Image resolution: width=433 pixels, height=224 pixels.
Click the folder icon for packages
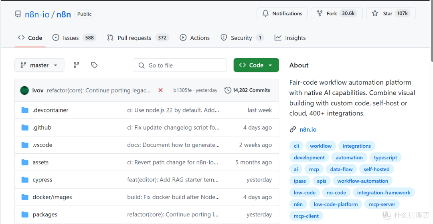coord(25,215)
